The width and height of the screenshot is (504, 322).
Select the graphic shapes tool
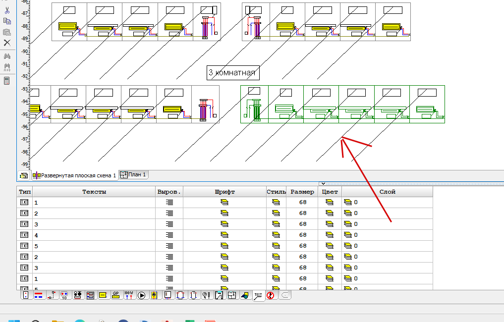(x=245, y=295)
